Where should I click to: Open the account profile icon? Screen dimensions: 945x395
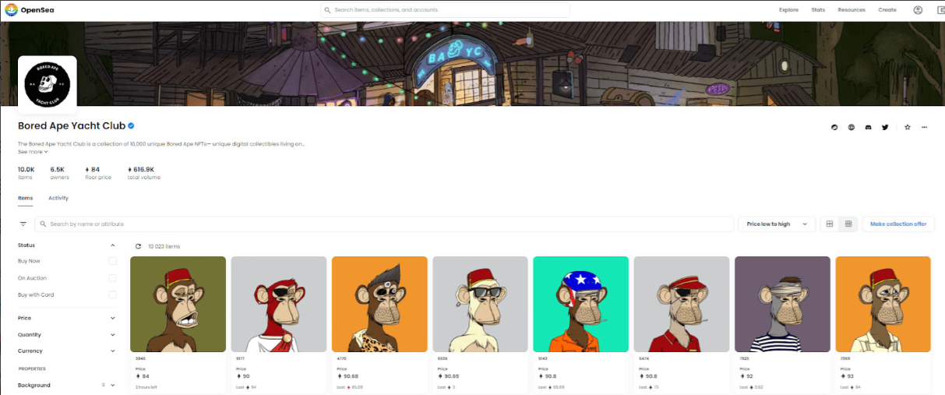click(918, 10)
